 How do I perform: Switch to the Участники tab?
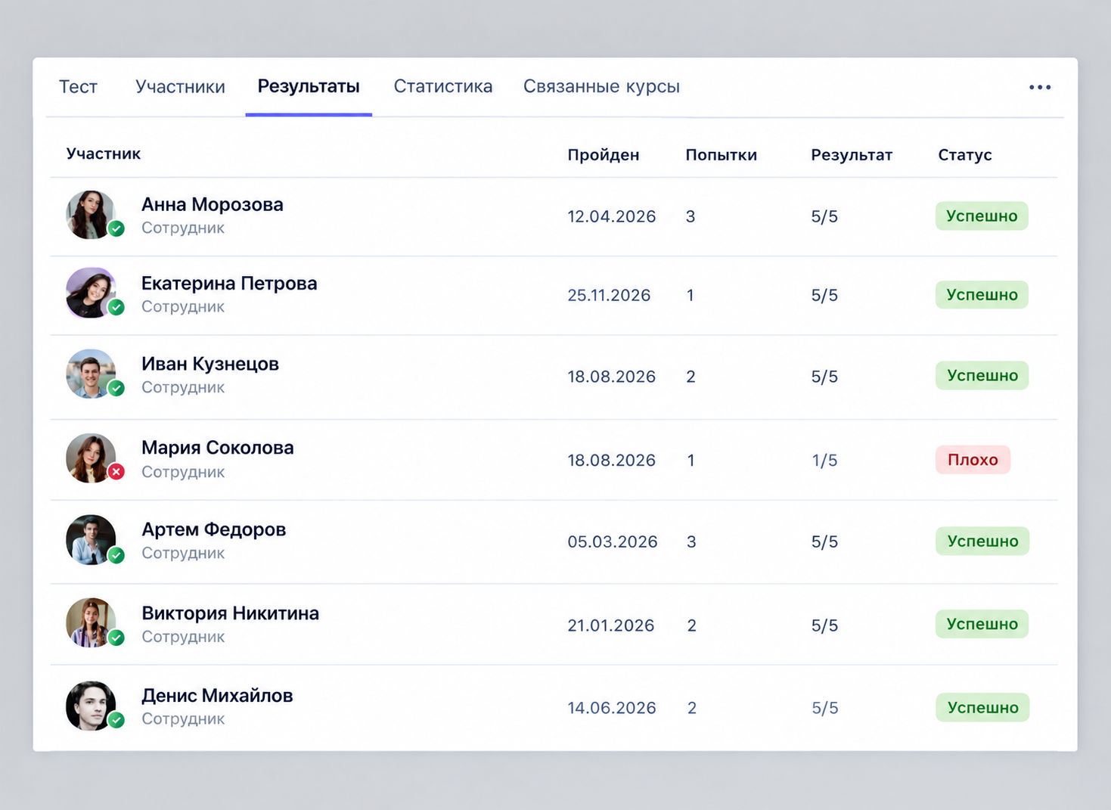(x=180, y=87)
